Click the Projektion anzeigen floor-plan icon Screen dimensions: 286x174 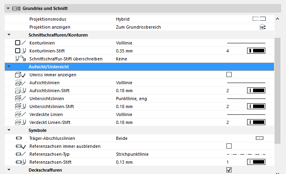262,27
